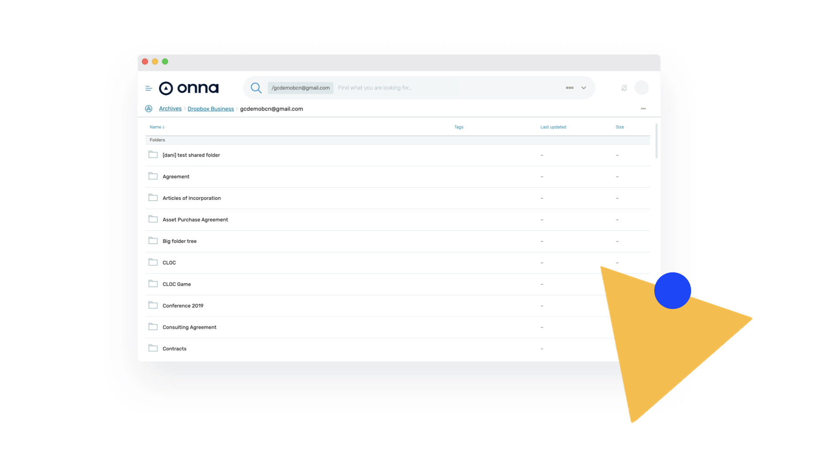Screen dimensions: 837x470
Task: Open the folder icon next to Agreement
Action: (153, 176)
